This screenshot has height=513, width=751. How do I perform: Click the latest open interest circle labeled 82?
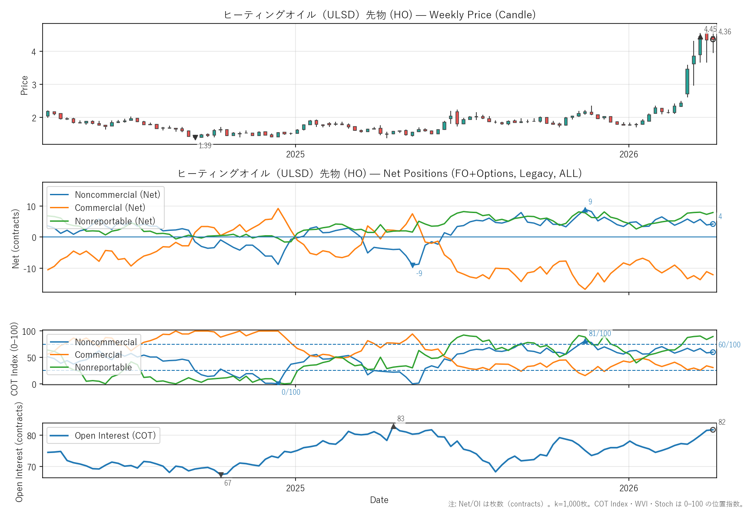click(x=713, y=430)
